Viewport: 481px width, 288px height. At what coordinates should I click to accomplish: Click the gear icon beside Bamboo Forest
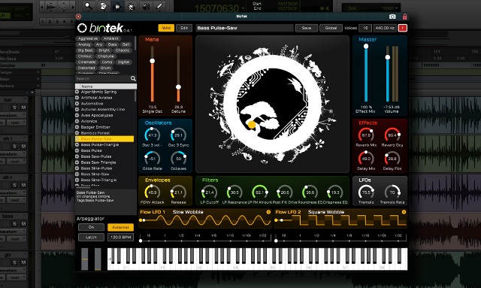point(77,133)
